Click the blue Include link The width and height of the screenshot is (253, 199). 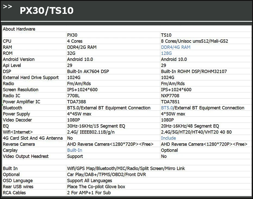point(168,138)
